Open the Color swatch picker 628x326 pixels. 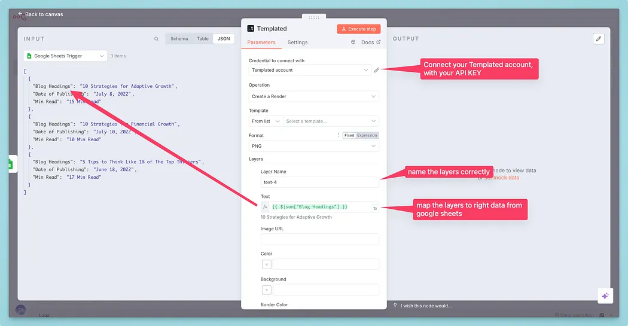(x=266, y=264)
